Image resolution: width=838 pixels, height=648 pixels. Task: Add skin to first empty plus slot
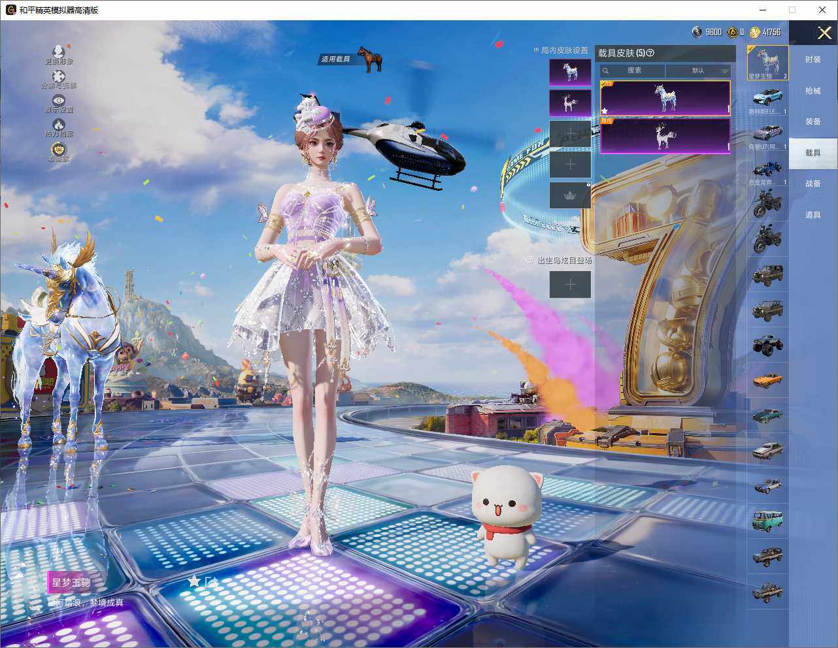click(570, 134)
